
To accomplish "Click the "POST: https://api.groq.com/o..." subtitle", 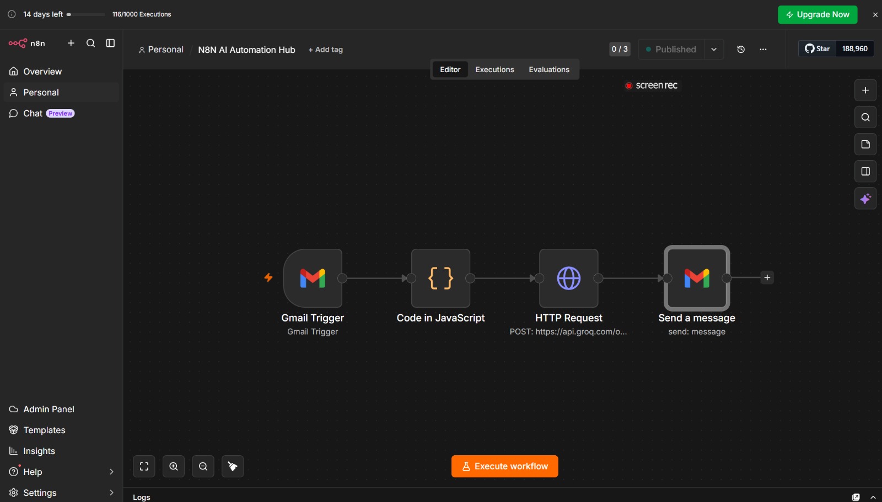I will 568,332.
